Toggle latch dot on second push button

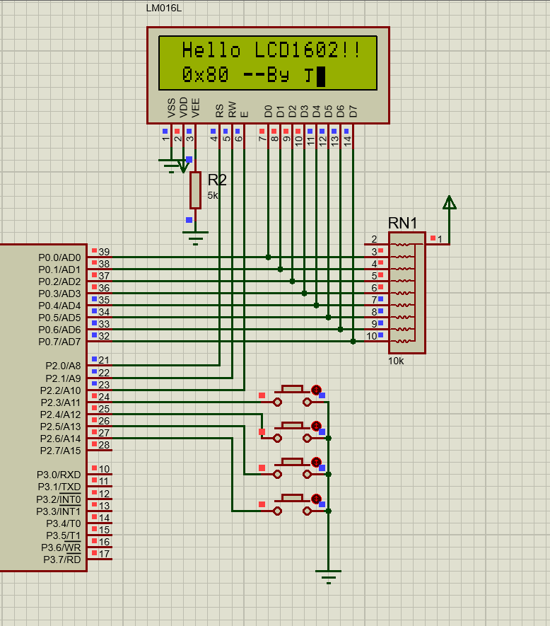tap(316, 426)
